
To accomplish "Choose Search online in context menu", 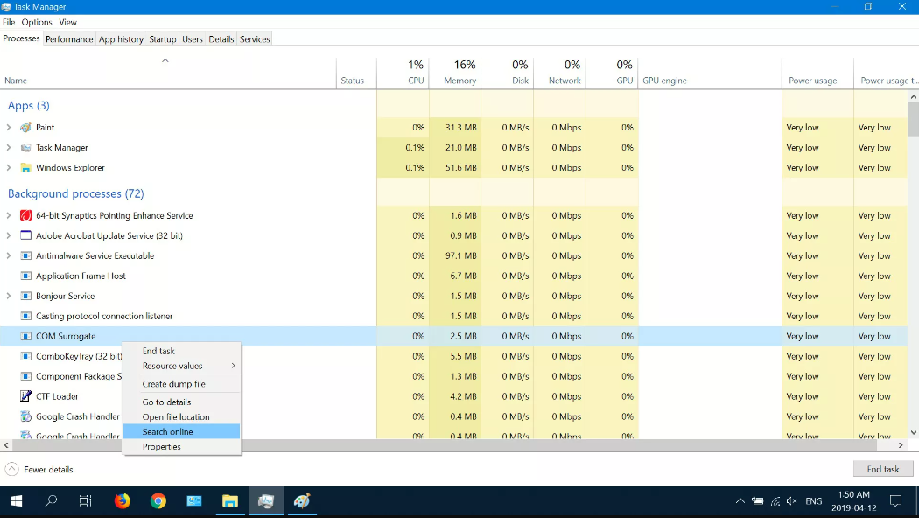I will [182, 432].
